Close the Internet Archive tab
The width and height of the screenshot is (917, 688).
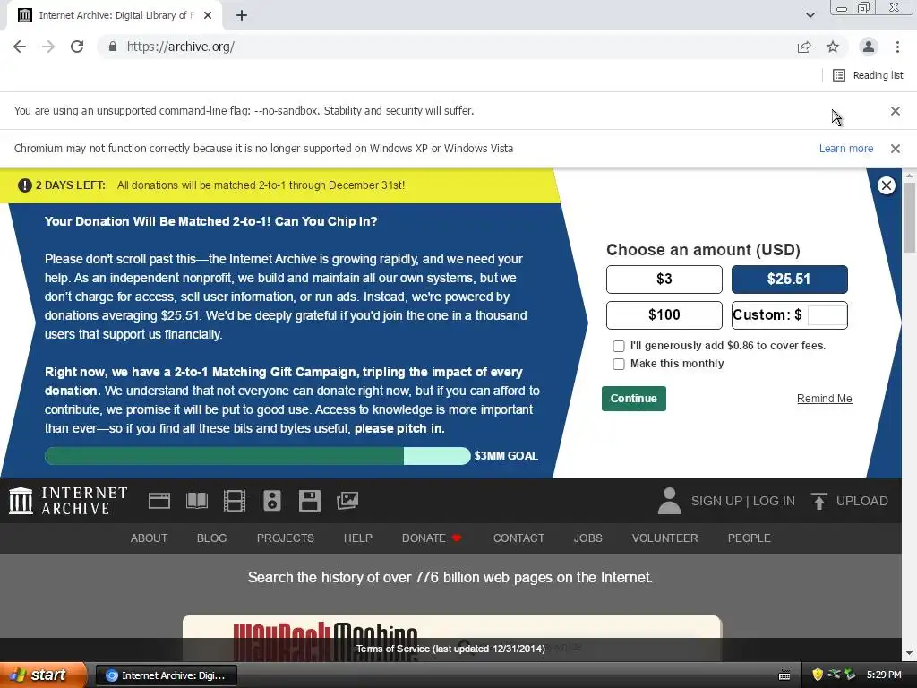coord(208,16)
